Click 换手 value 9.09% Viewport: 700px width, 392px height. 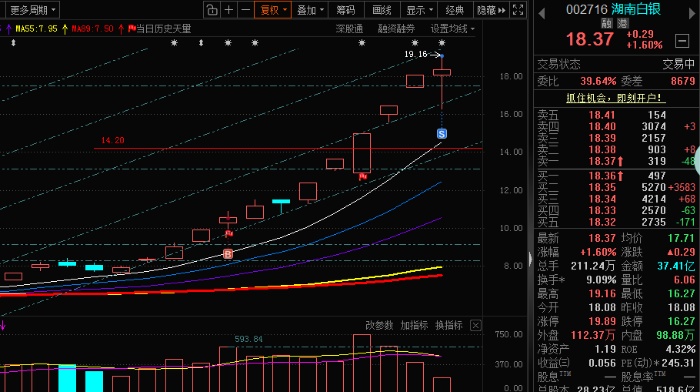tap(601, 280)
